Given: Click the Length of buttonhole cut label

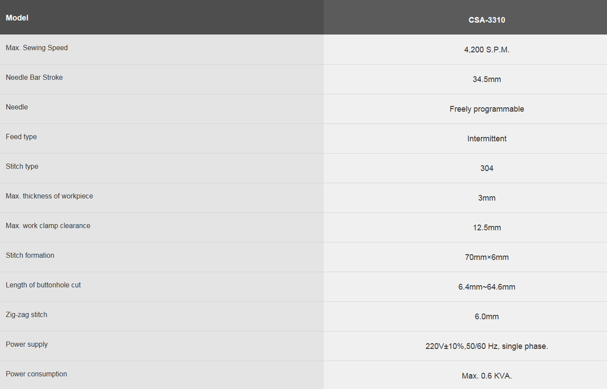Looking at the screenshot, I should click(x=43, y=285).
